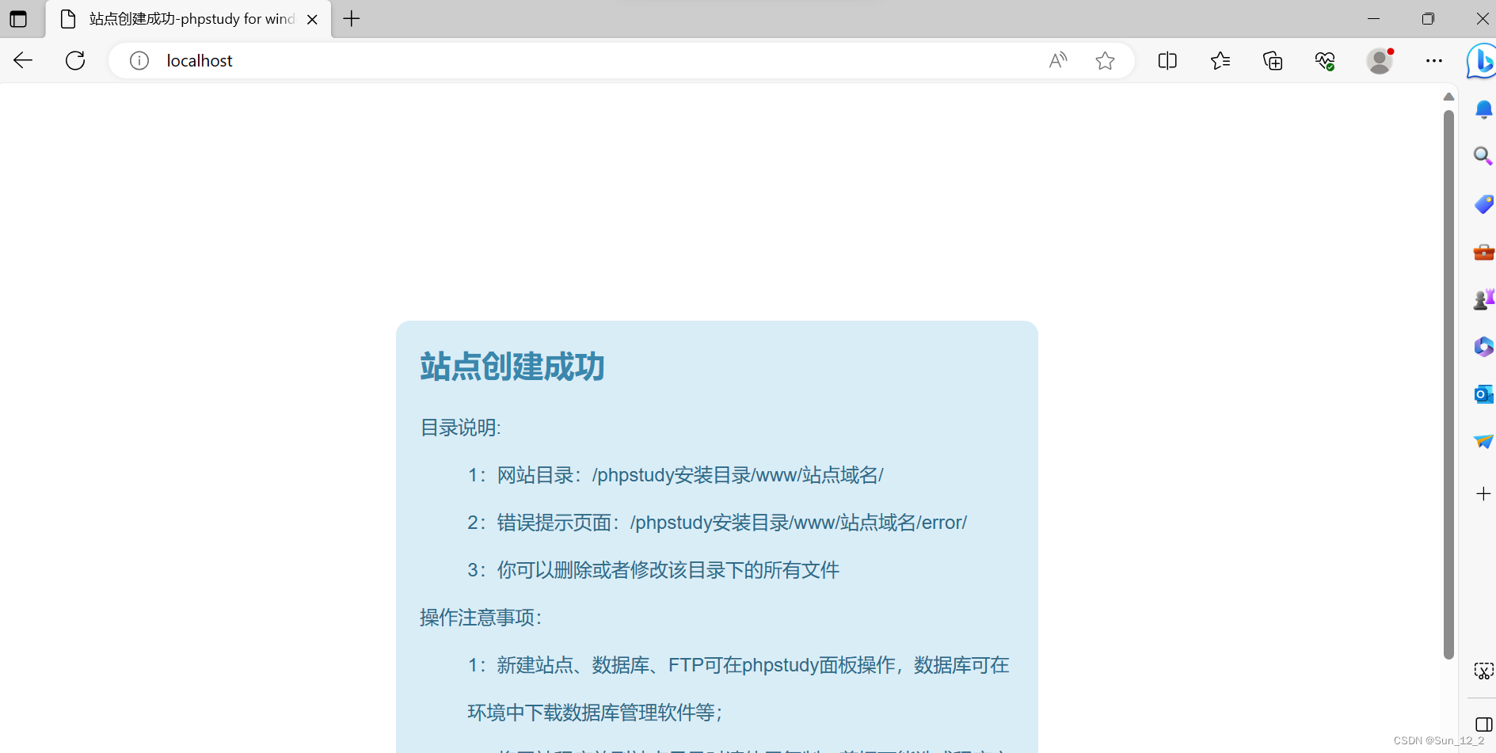The width and height of the screenshot is (1496, 753).
Task: Open the split screen view
Action: pos(1167,60)
